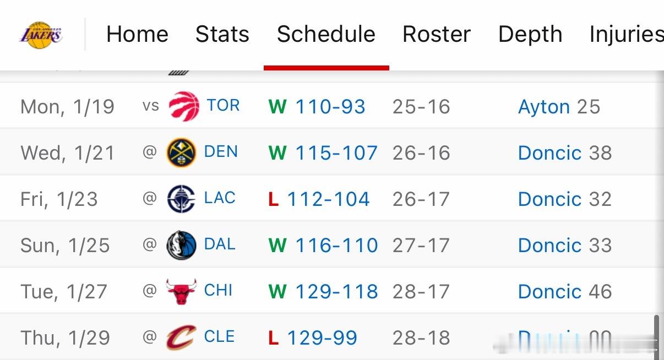Open the Injuries tab
Image resolution: width=664 pixels, height=360 pixels.
click(626, 34)
